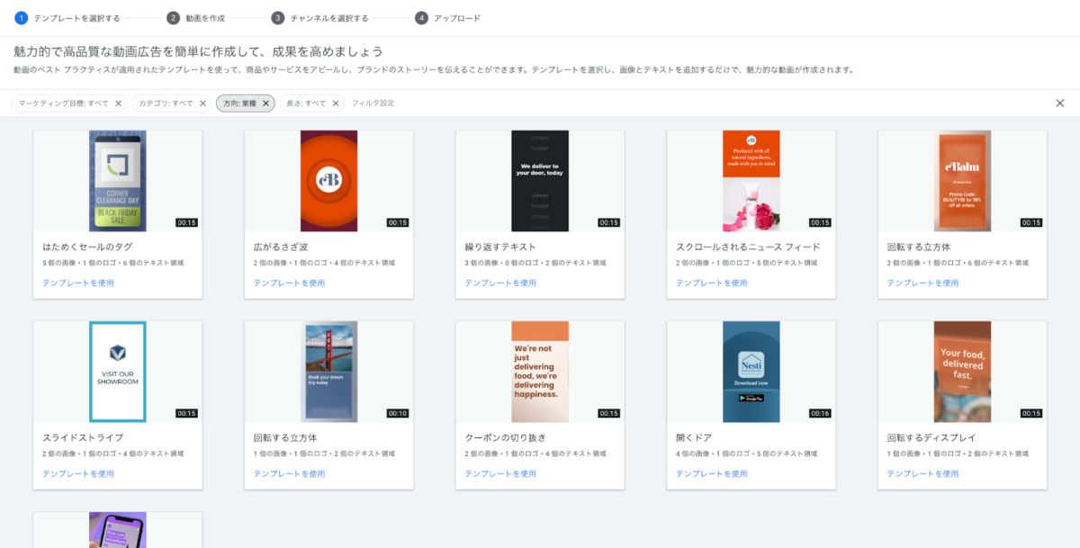Use the 00:15 回転する立方体 template

(923, 283)
